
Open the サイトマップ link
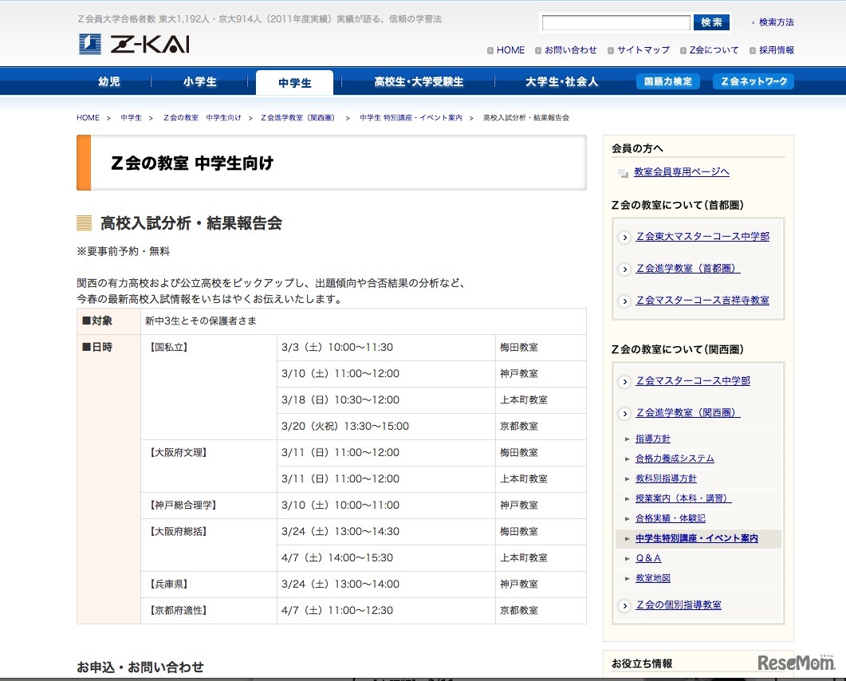point(643,50)
